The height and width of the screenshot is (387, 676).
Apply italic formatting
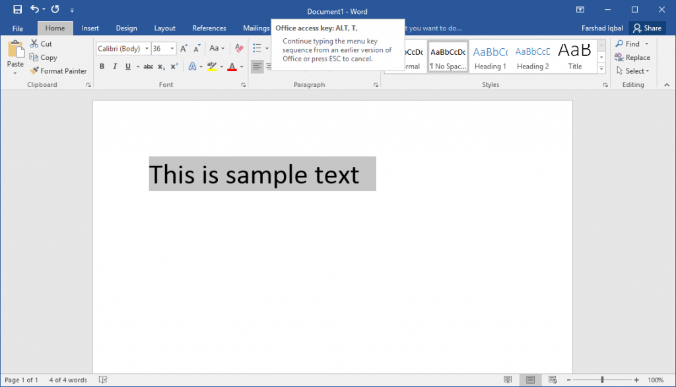click(114, 66)
